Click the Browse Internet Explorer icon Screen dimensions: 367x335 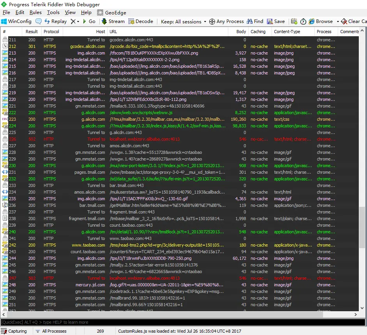point(312,21)
